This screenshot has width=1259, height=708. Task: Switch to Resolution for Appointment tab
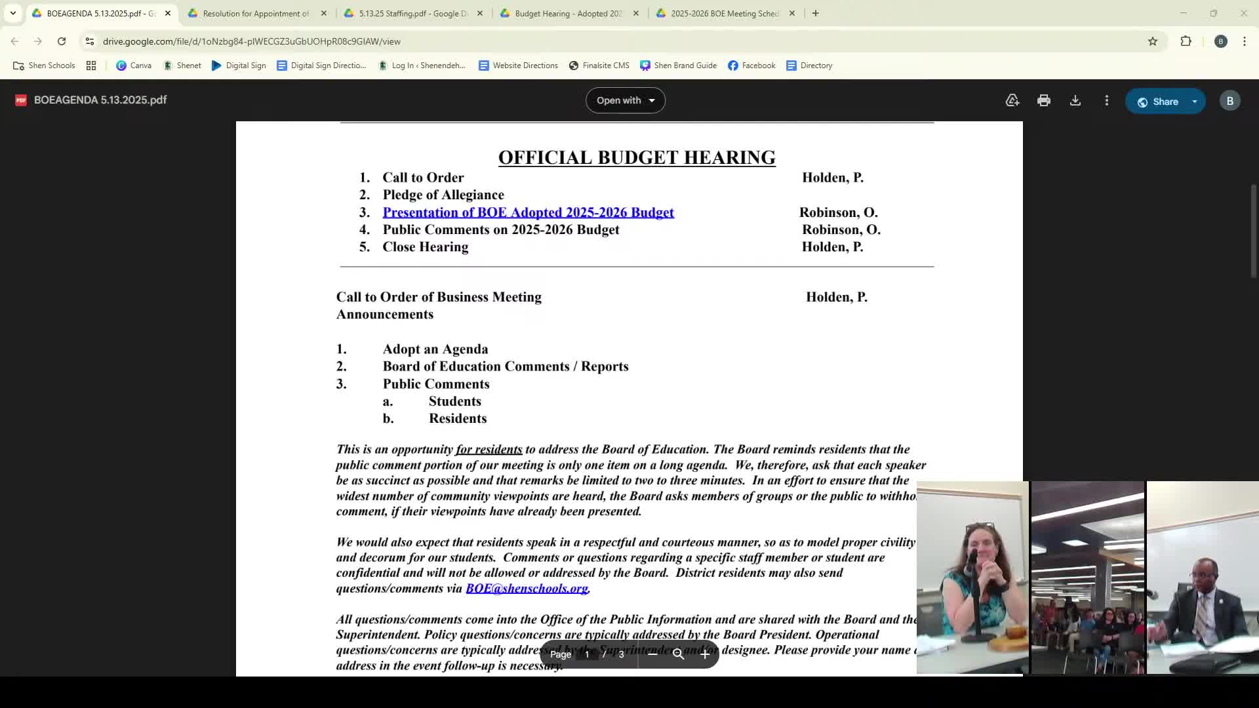click(x=256, y=13)
